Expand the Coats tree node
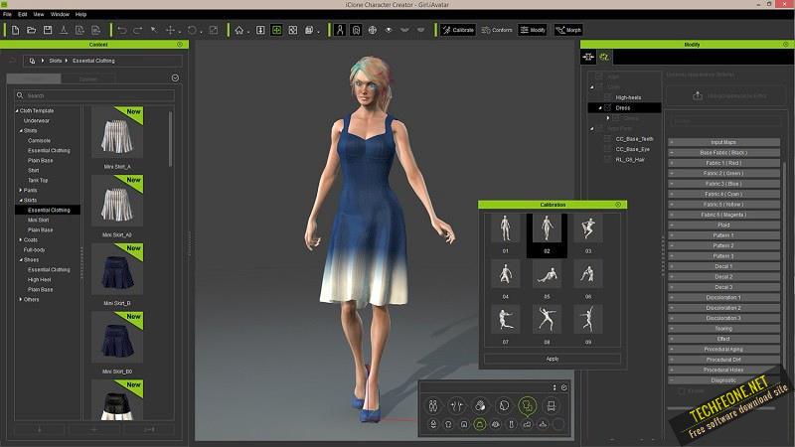Viewport: 795px width, 447px height. (x=21, y=239)
